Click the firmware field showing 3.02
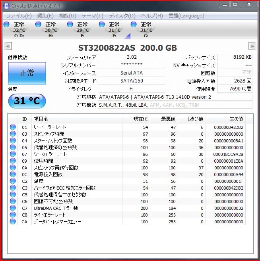Screen dimensions: 260x261 [x=132, y=57]
